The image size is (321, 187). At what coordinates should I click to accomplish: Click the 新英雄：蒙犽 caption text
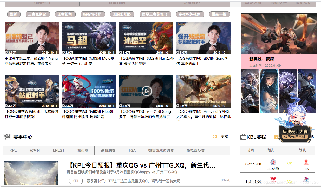point(262,59)
